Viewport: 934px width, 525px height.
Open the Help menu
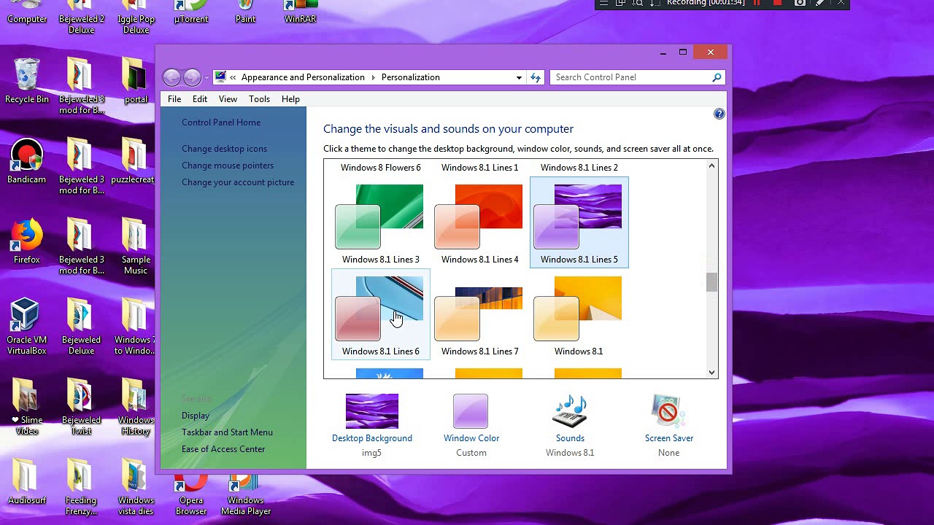[x=290, y=99]
